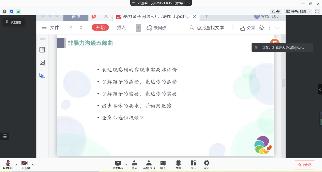The image size is (322, 172).
Task: Turn on the video camera
Action: pos(24,165)
